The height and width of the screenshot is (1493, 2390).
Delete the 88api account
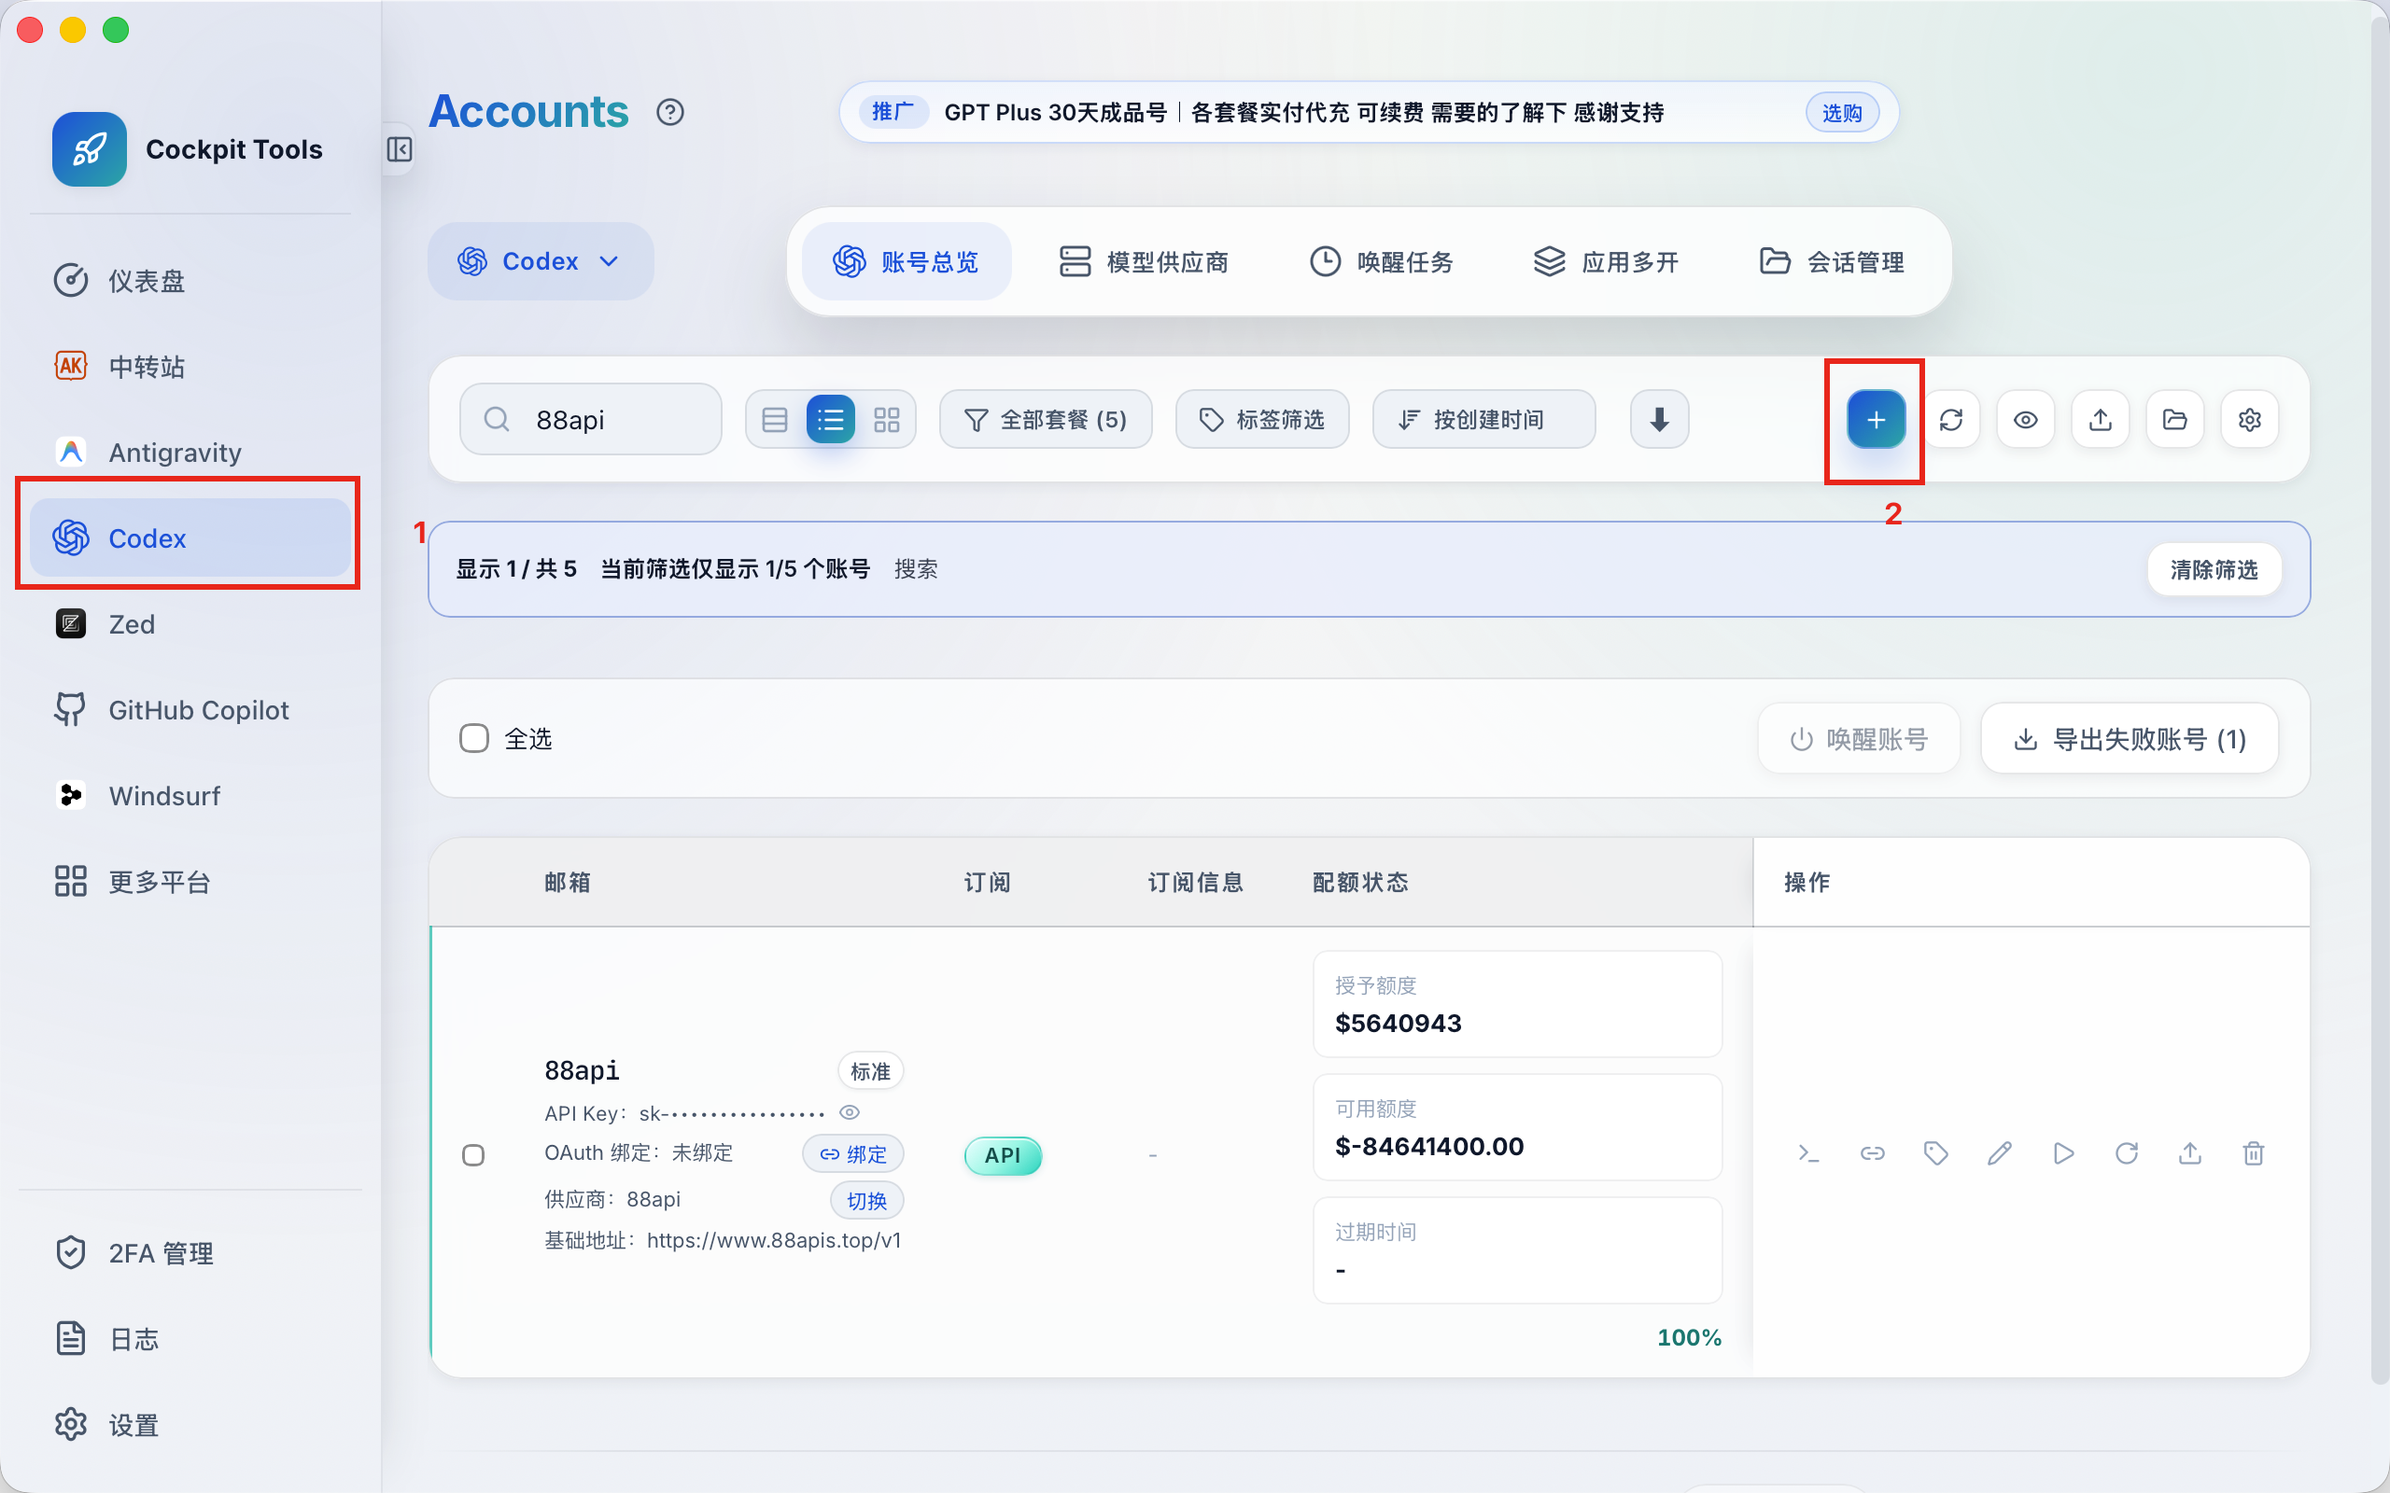[x=2253, y=1152]
